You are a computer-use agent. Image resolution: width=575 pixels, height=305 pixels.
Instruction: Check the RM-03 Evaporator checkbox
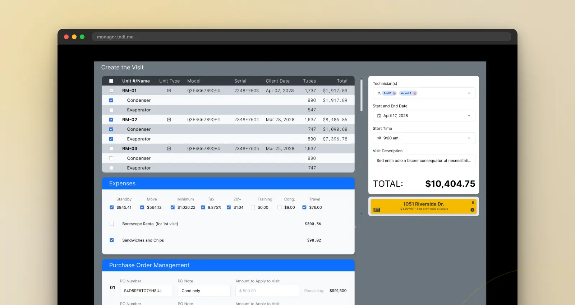(x=111, y=168)
